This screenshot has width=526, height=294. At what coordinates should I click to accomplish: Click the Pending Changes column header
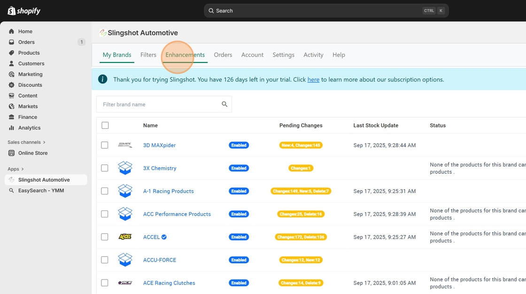click(301, 125)
